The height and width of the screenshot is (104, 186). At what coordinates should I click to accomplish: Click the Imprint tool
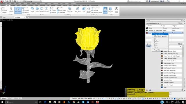[53, 12]
